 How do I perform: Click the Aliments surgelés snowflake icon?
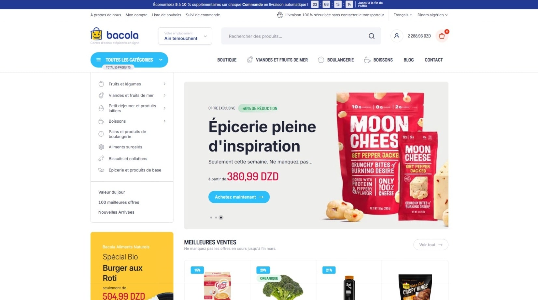click(101, 147)
